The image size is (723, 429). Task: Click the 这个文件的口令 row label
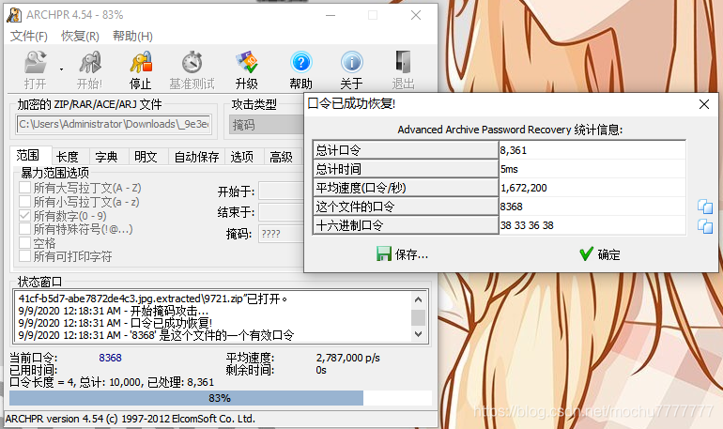[406, 207]
